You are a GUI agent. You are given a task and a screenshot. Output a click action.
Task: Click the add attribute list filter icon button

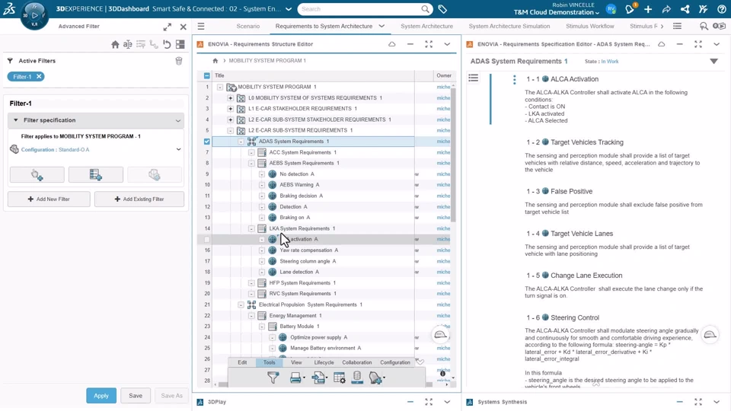click(96, 175)
